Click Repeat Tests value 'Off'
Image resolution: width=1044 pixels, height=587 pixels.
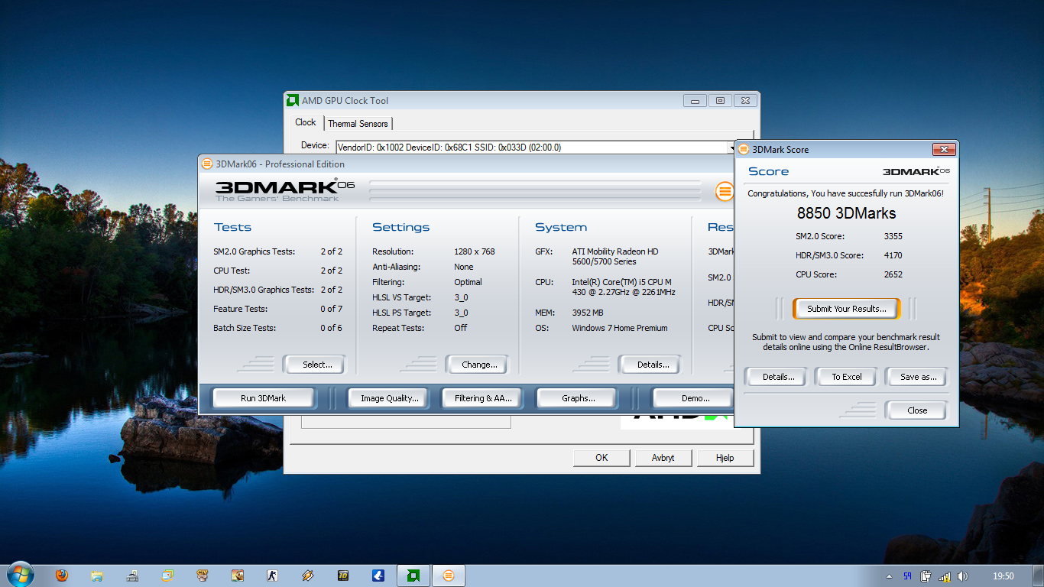[461, 328]
